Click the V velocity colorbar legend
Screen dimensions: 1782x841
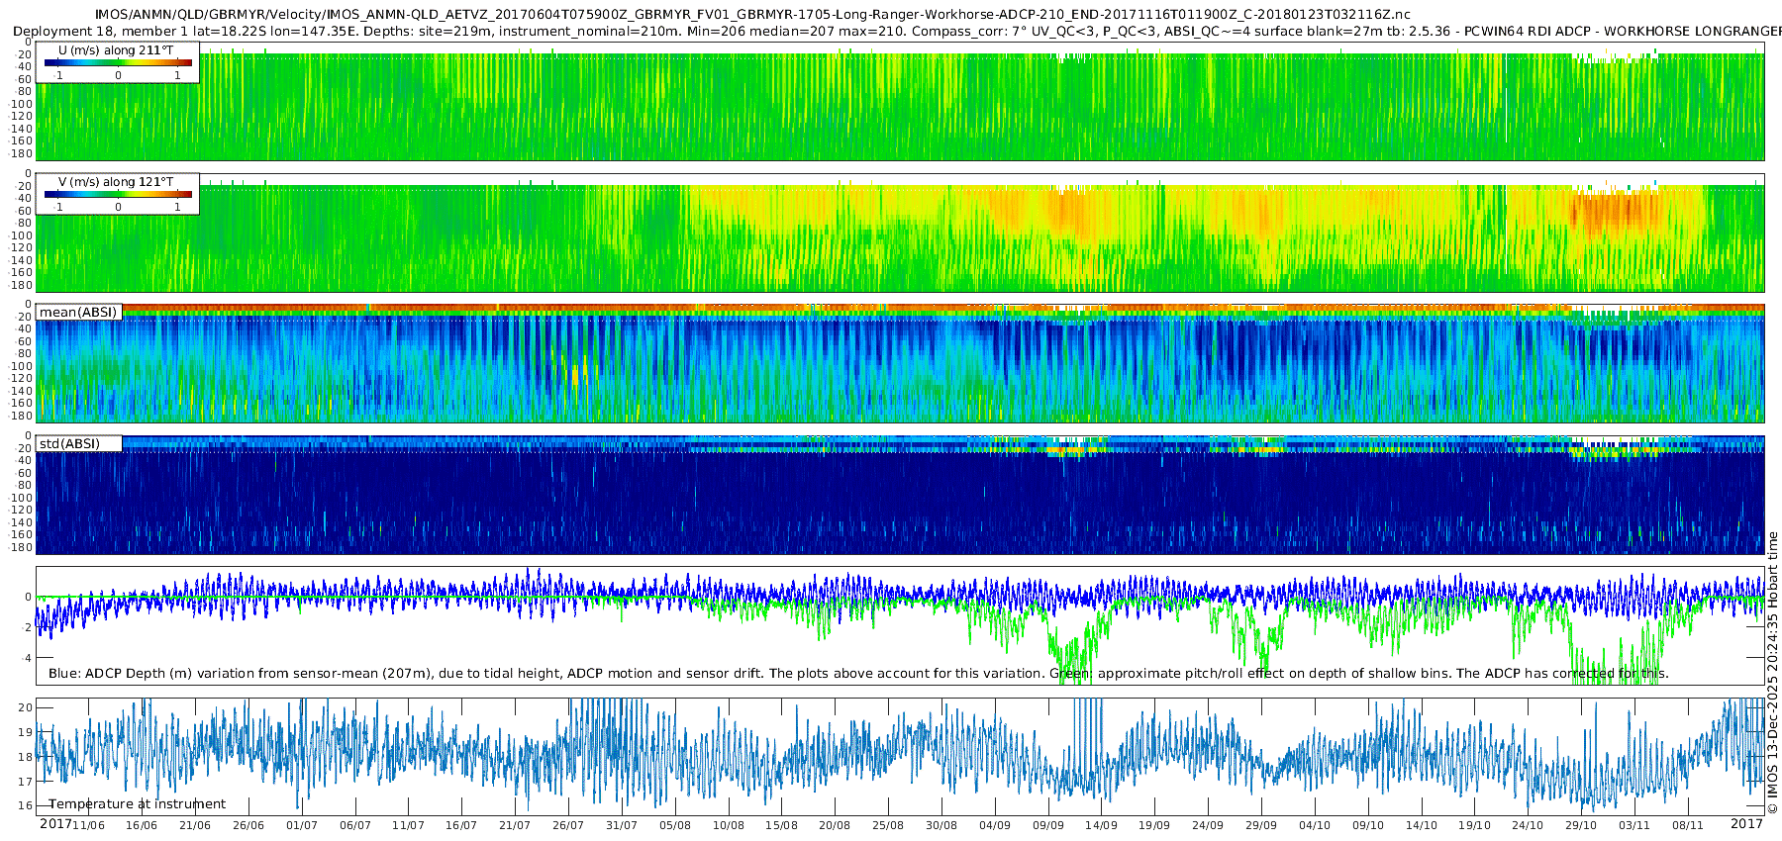[118, 194]
